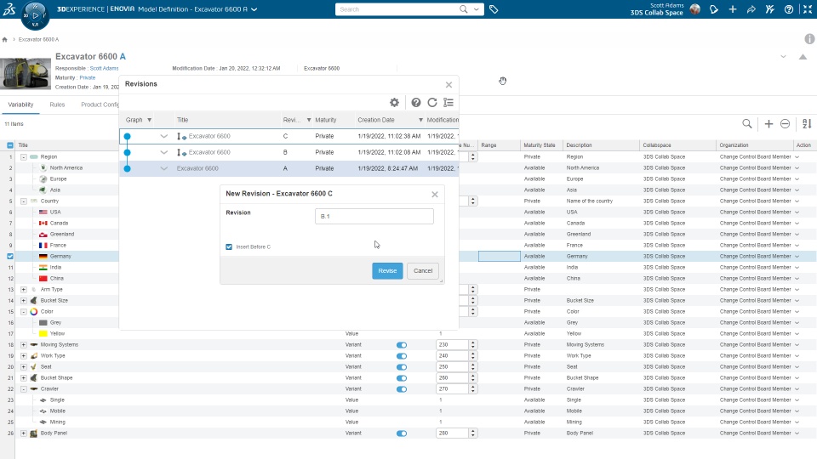Viewport: 817px width, 459px height.
Task: Open the Action dropdown for the Germany row
Action: pos(797,256)
